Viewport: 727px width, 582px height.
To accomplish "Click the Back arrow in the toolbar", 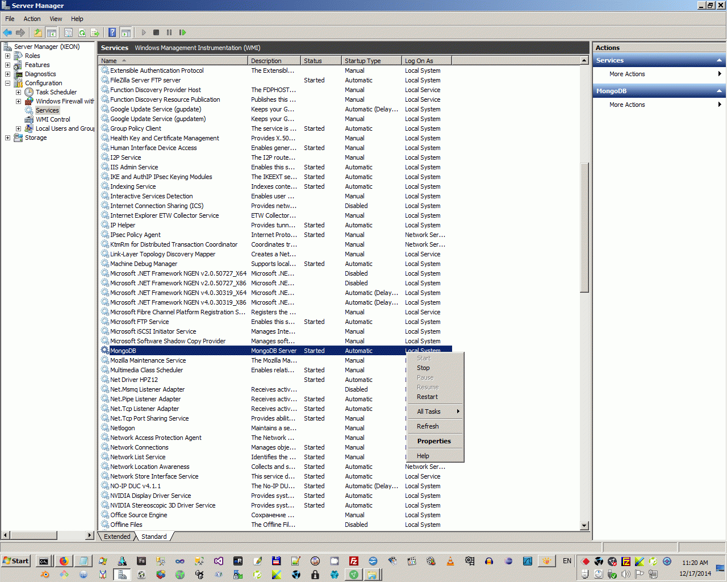I will click(x=7, y=32).
